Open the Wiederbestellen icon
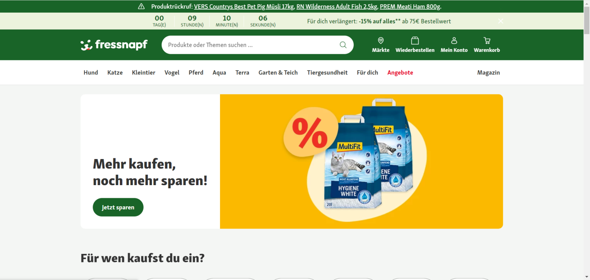 click(x=415, y=41)
